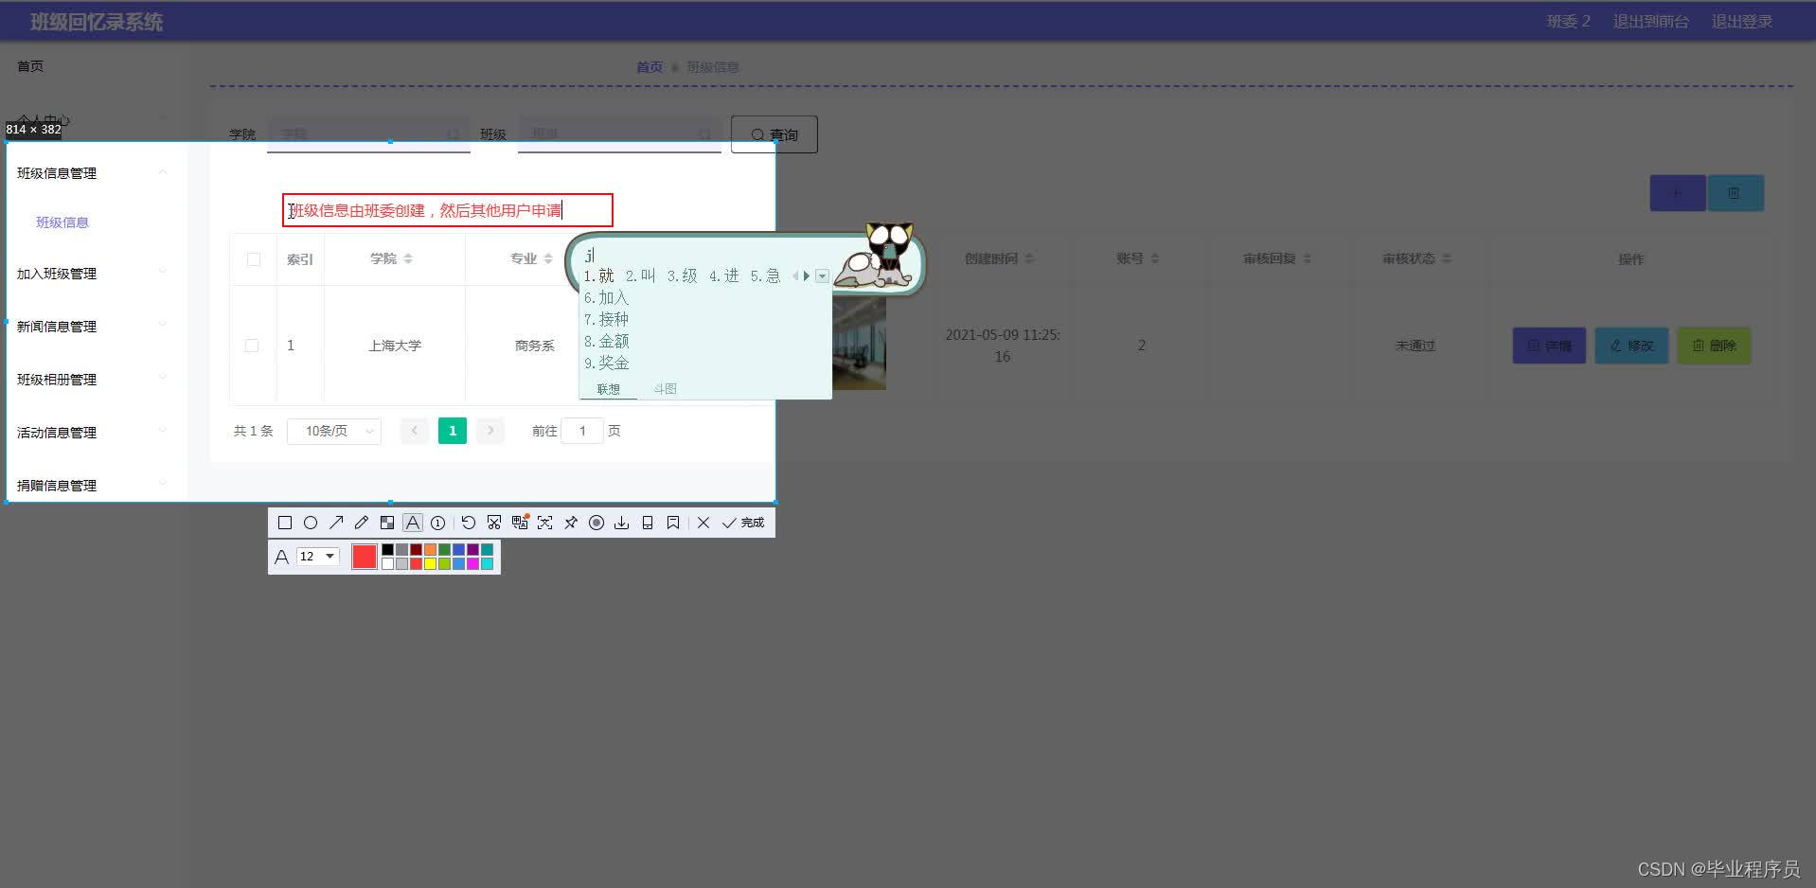
Task: Choose IME candidate 3.级
Action: 682,275
